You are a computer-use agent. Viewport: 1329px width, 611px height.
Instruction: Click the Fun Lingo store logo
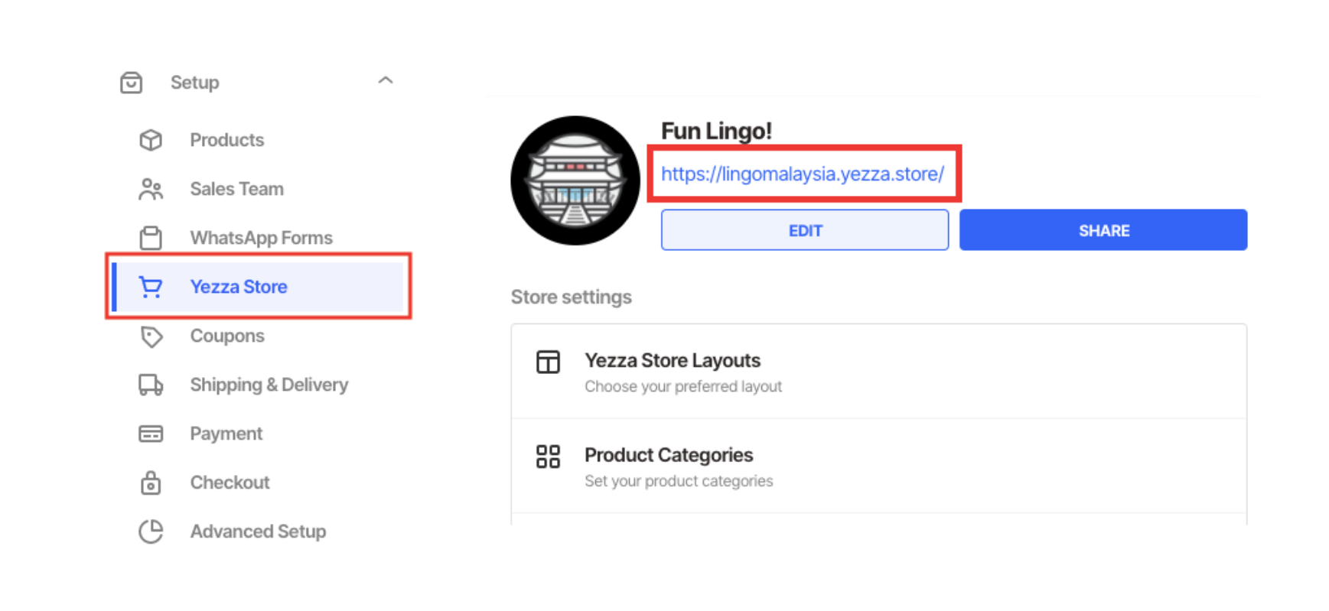(575, 180)
